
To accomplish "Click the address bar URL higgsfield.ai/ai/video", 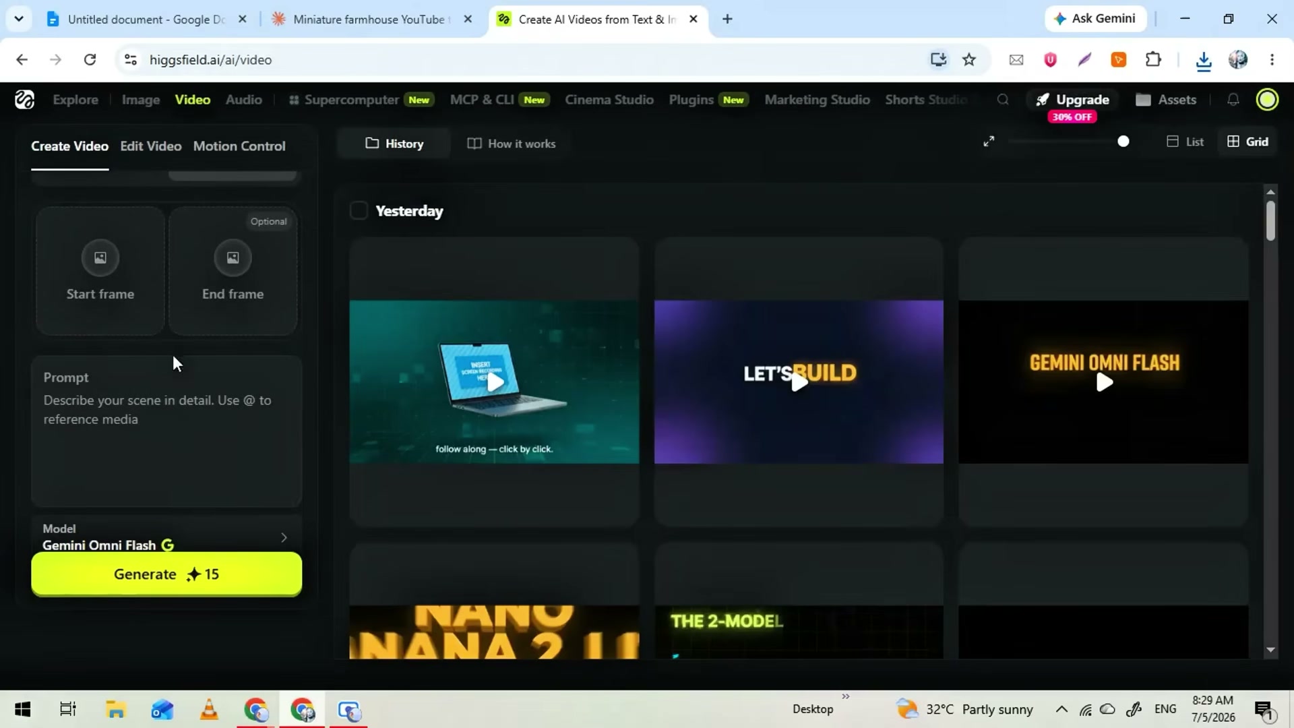I will [211, 60].
